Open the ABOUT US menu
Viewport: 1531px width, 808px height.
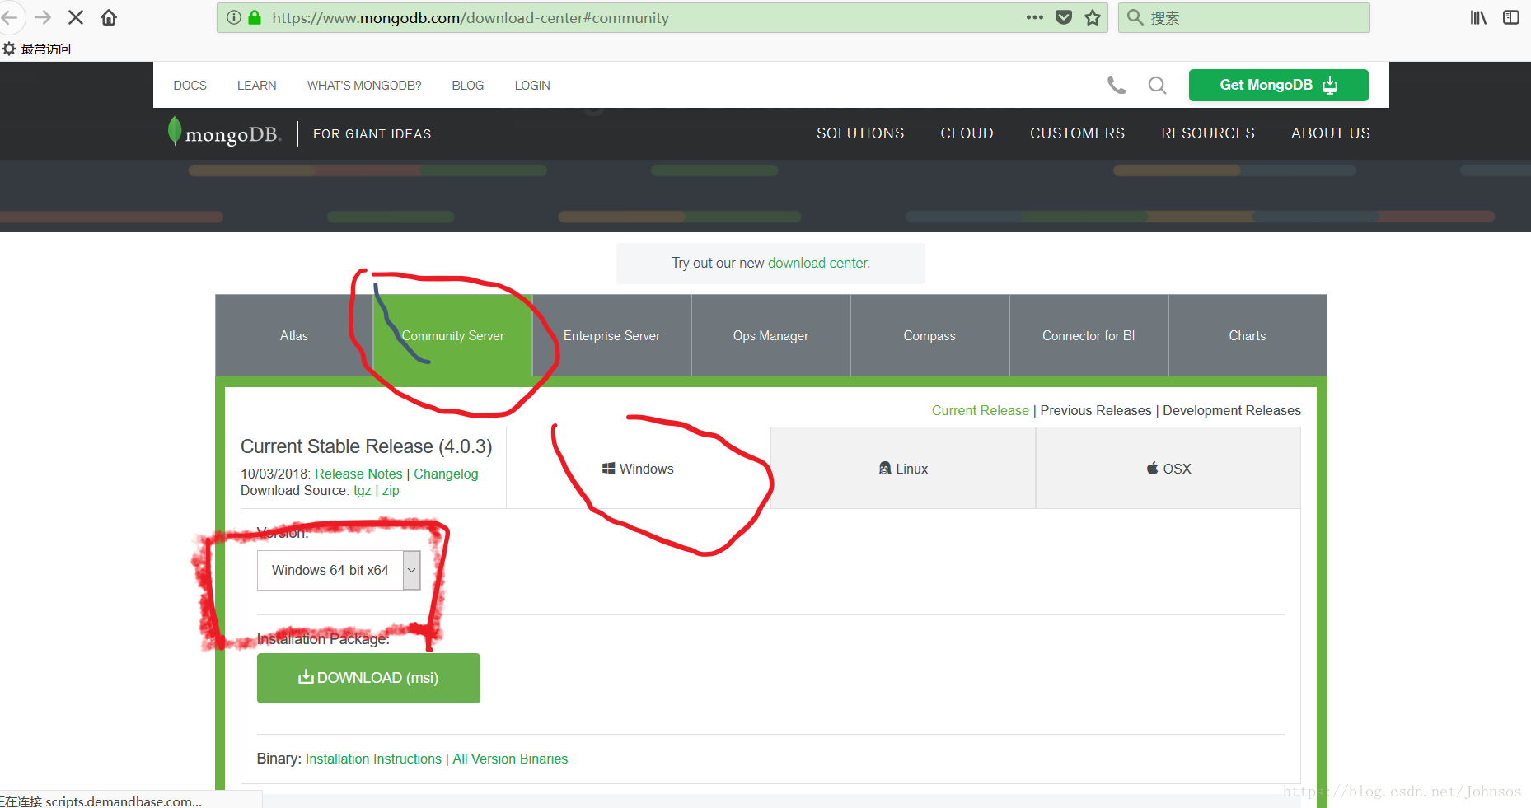coord(1331,133)
